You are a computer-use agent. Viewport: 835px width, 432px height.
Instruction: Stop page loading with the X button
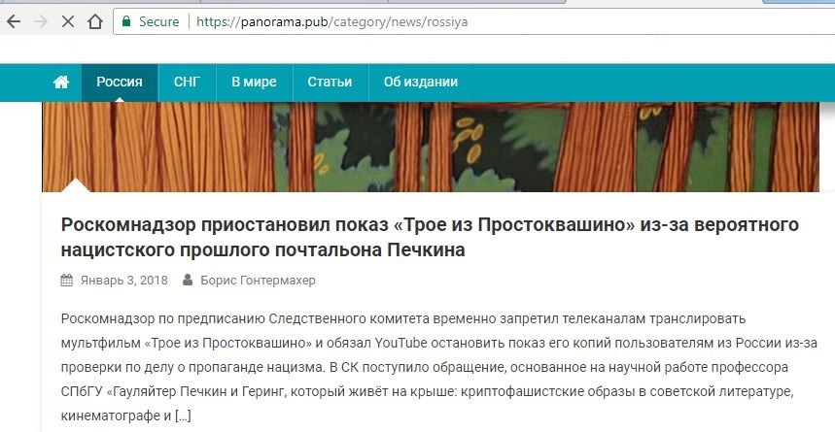pyautogui.click(x=68, y=21)
